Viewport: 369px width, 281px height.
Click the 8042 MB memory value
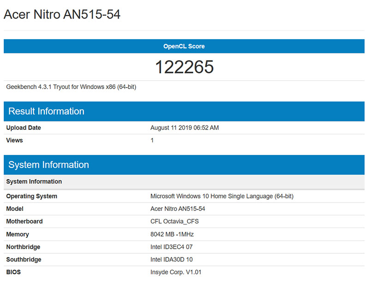pos(171,234)
